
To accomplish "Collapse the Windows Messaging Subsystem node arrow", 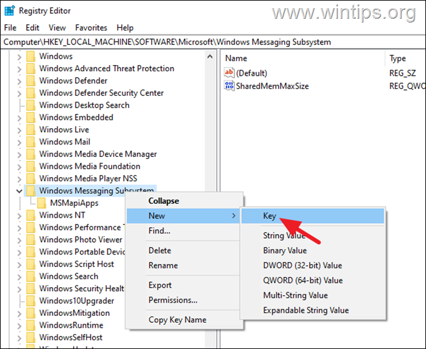I will [19, 191].
